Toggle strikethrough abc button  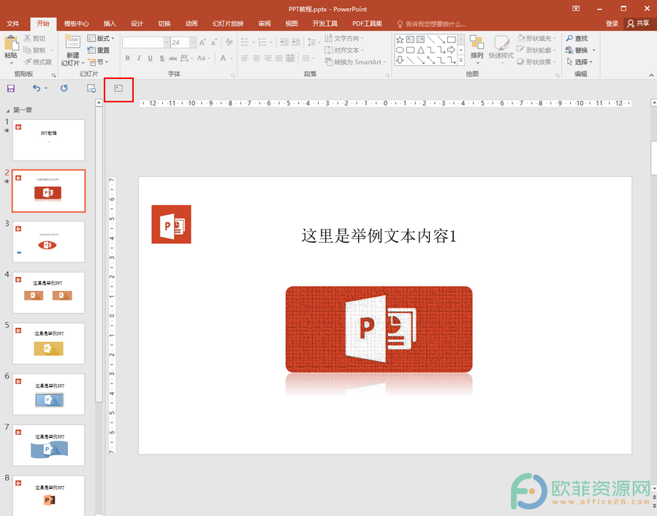coord(173,58)
